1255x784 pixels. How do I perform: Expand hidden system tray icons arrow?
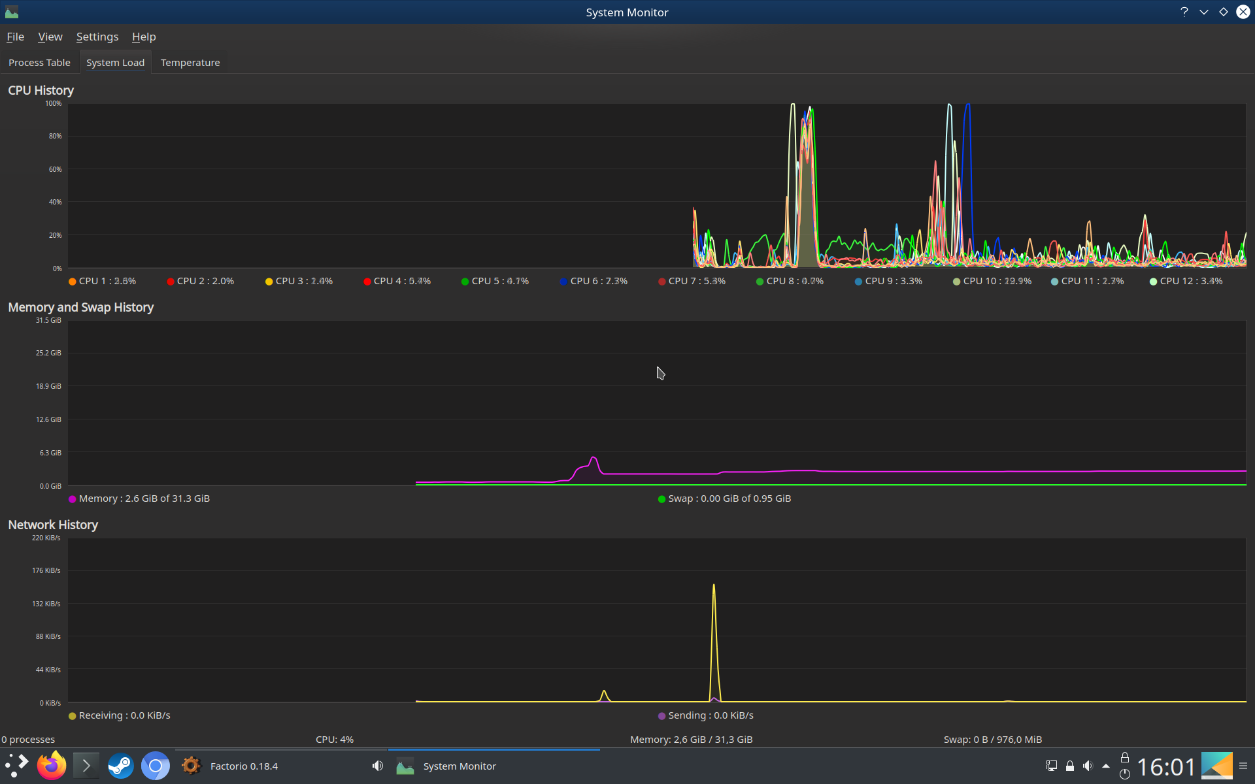pos(1106,766)
